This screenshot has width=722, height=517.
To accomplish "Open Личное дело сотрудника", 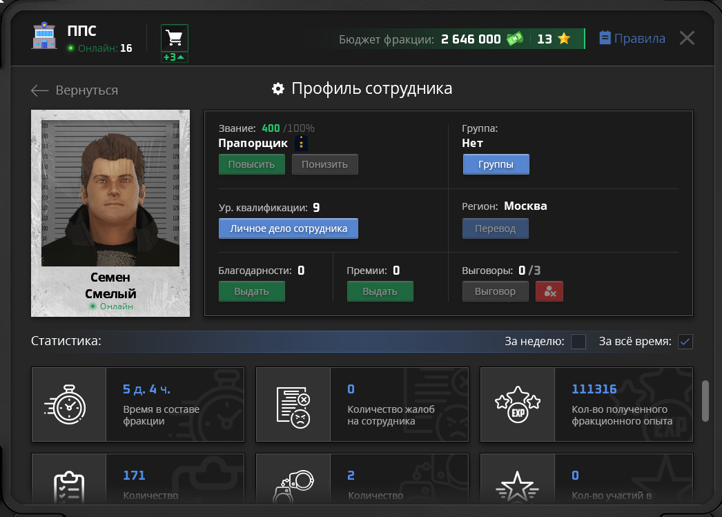I will pos(289,228).
